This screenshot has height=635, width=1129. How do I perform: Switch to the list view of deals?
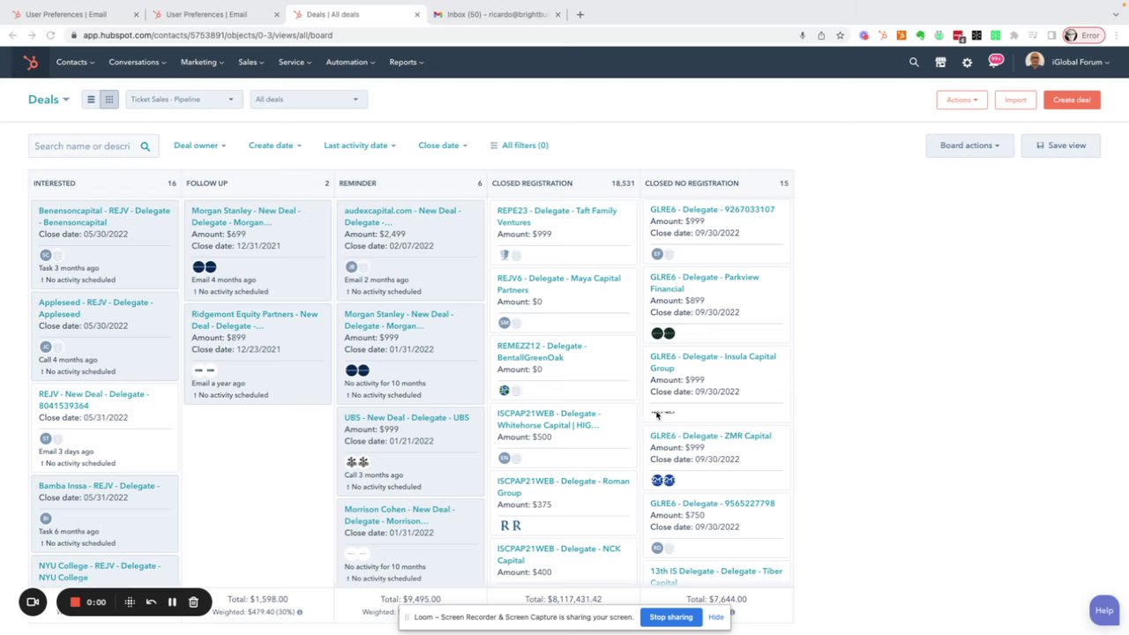(x=90, y=100)
